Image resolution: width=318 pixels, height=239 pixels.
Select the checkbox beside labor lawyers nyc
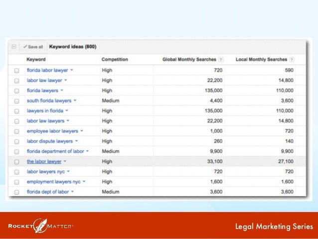coord(16,172)
